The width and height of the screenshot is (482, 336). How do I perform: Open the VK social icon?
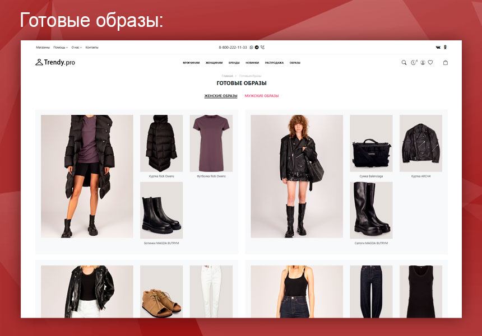click(438, 48)
